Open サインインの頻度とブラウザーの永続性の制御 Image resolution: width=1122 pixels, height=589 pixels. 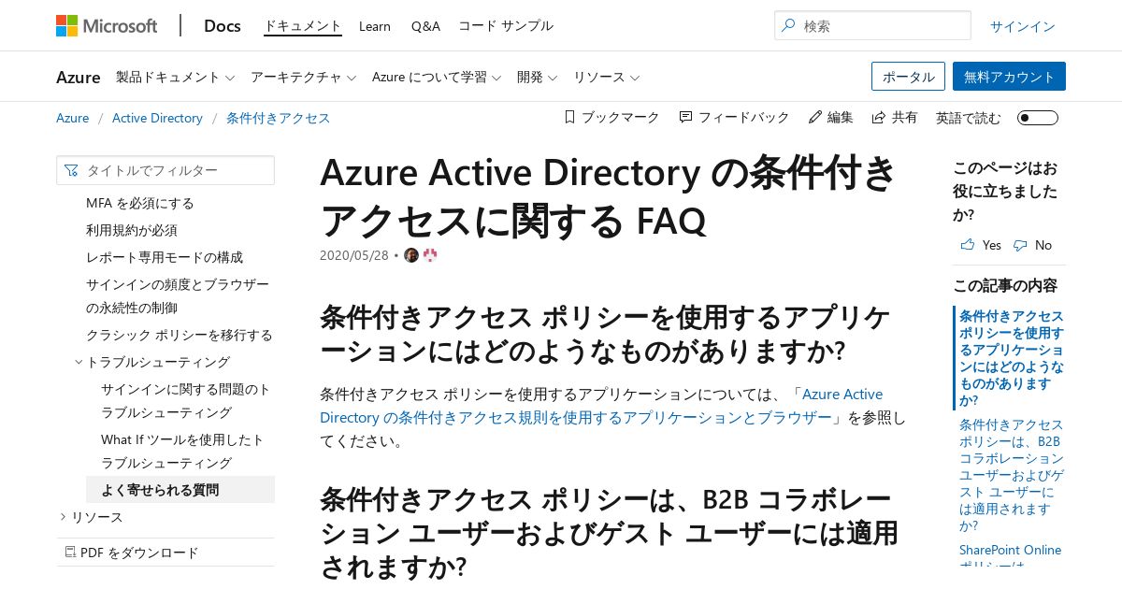[x=178, y=295]
